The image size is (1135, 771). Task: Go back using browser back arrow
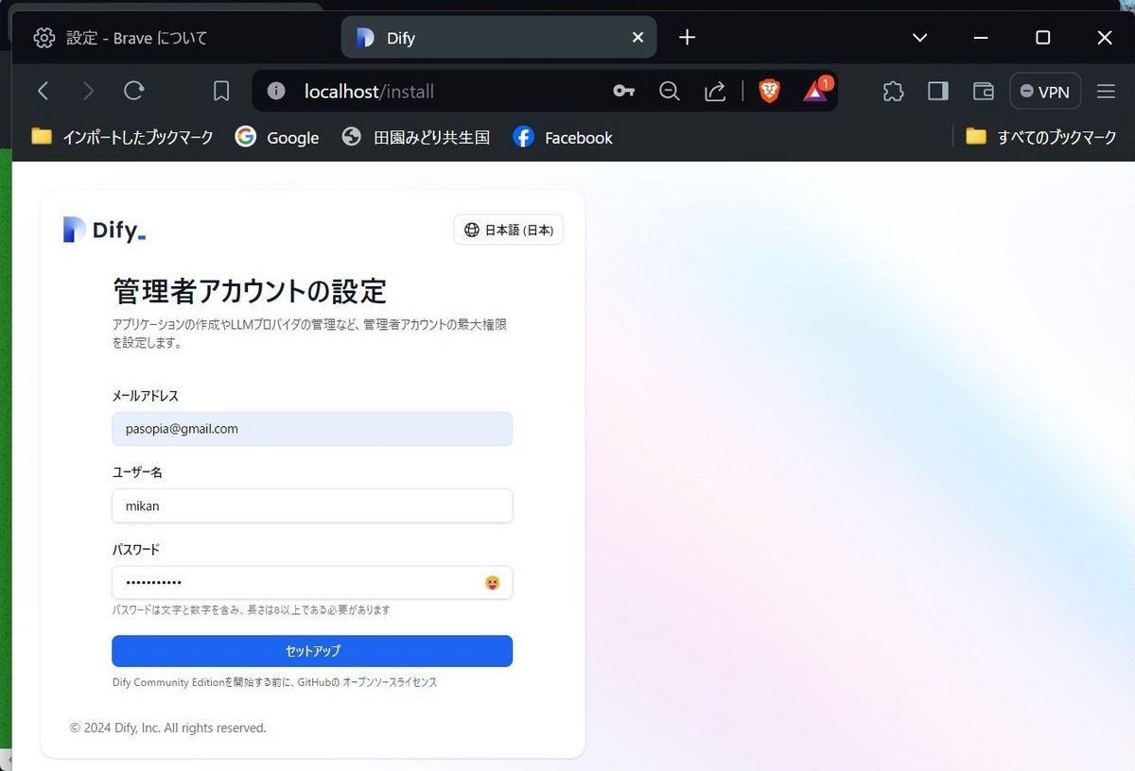(x=43, y=91)
